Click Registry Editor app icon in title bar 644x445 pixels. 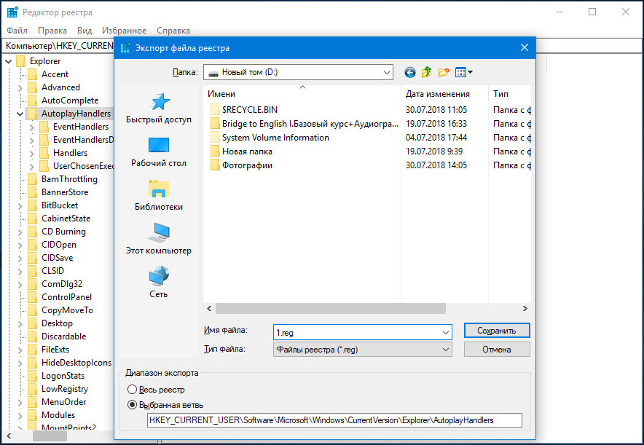click(x=12, y=12)
